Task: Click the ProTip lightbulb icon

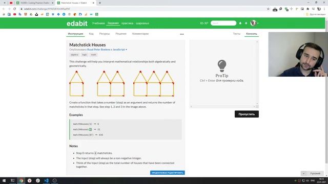Action: [222, 66]
